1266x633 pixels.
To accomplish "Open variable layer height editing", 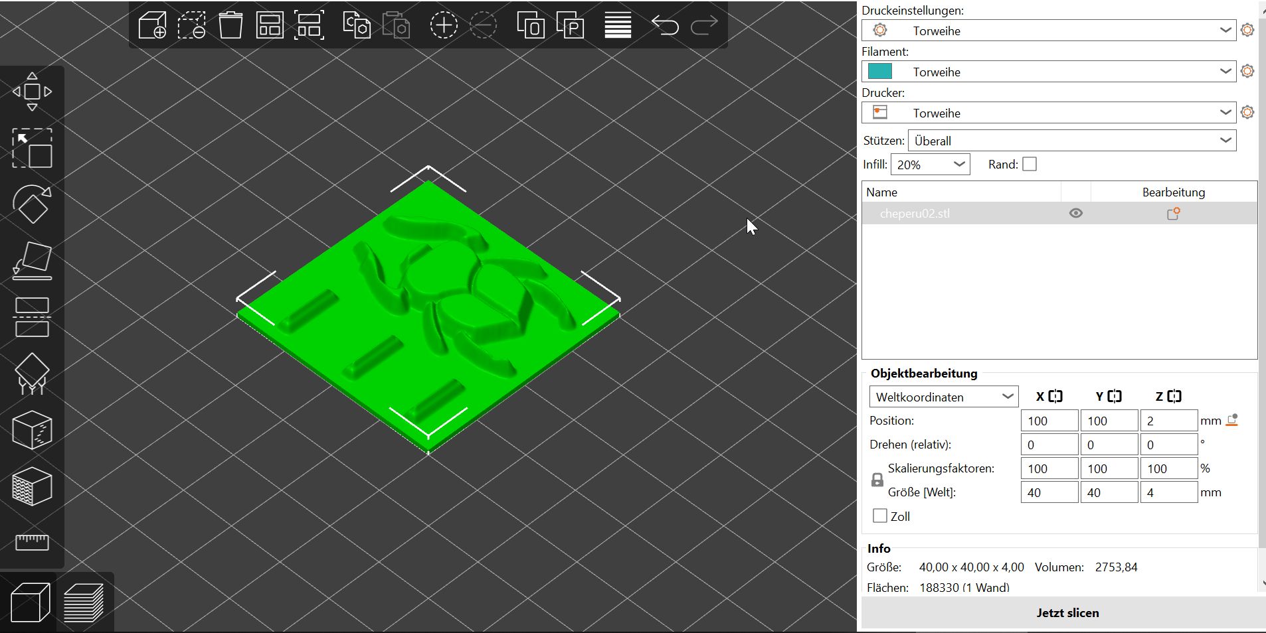I will (618, 26).
